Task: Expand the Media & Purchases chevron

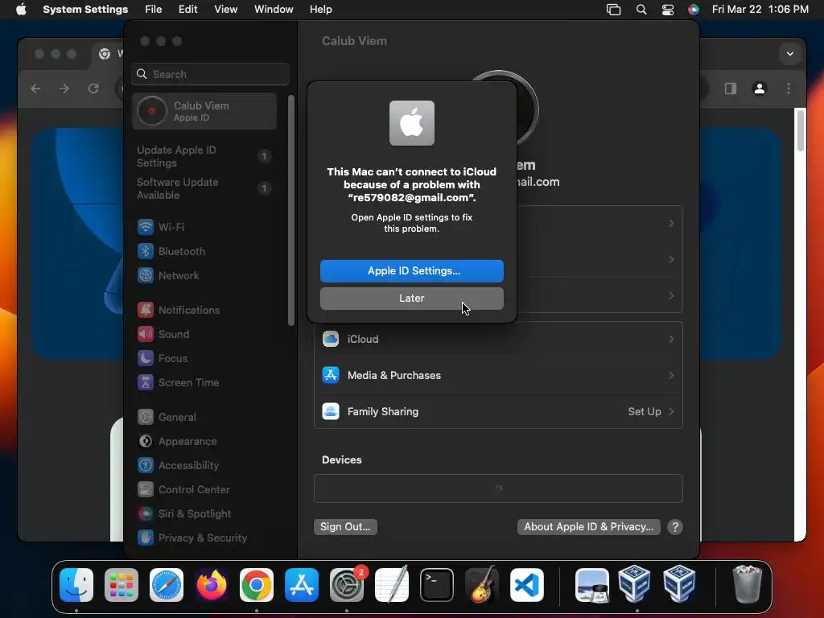Action: (671, 375)
